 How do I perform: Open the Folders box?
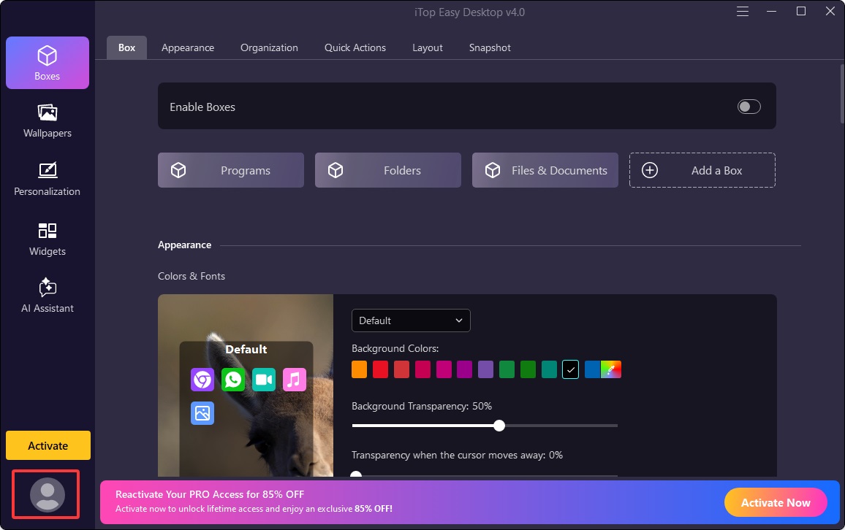387,169
